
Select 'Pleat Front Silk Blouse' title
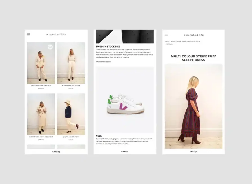pos(71,86)
